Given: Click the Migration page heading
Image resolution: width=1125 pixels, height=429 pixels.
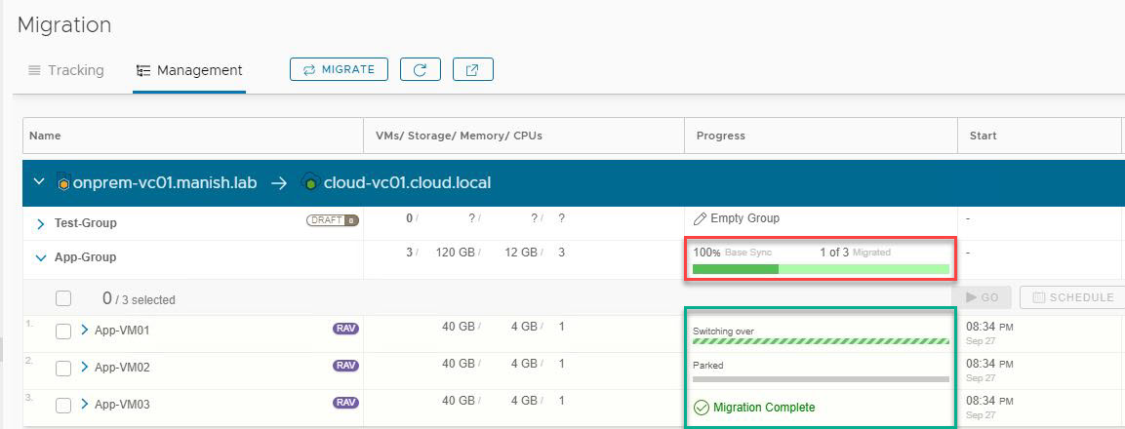Looking at the screenshot, I should (x=64, y=25).
